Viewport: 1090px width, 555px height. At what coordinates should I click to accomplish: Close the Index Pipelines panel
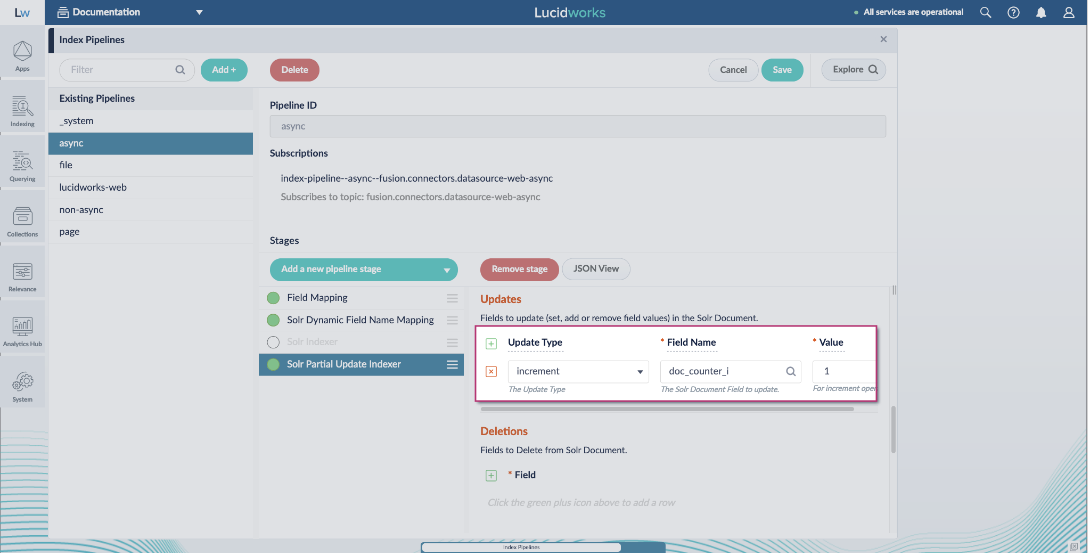pos(883,39)
